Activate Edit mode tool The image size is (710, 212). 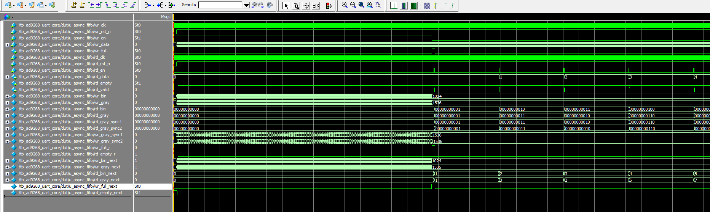coord(316,5)
